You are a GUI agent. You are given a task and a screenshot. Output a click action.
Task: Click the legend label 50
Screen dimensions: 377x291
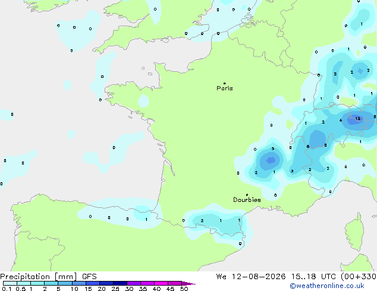click(184, 289)
